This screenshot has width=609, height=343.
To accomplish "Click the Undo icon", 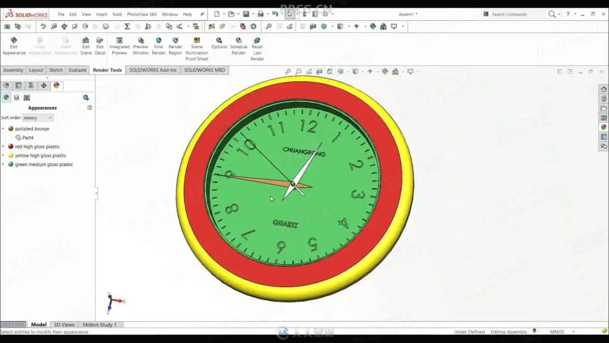I will coord(275,14).
